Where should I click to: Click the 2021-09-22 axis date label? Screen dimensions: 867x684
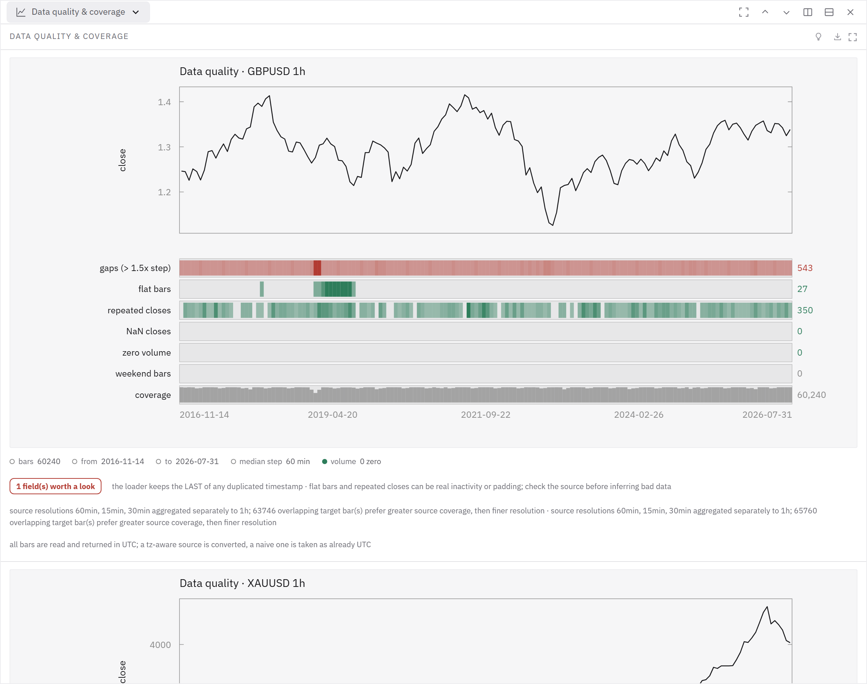(x=485, y=414)
